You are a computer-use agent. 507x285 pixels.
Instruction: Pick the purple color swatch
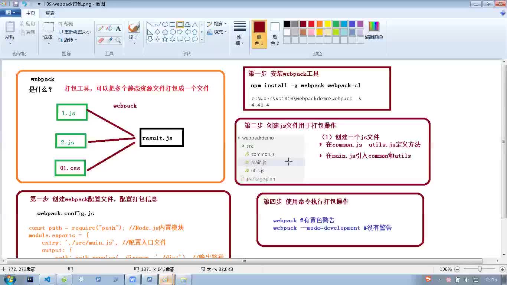[360, 24]
